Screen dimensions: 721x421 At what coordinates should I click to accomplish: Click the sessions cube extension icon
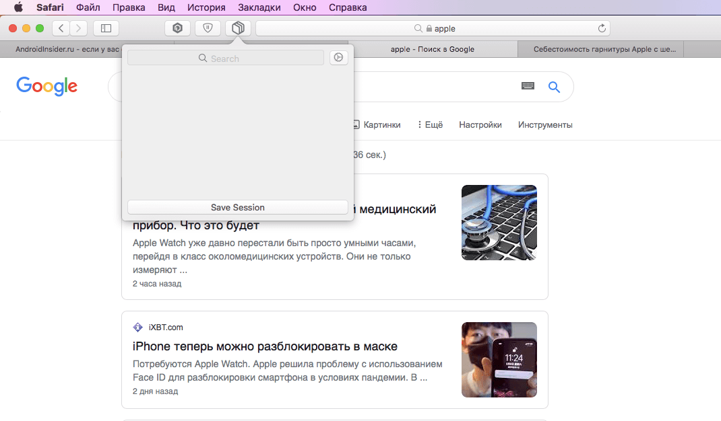(x=238, y=28)
